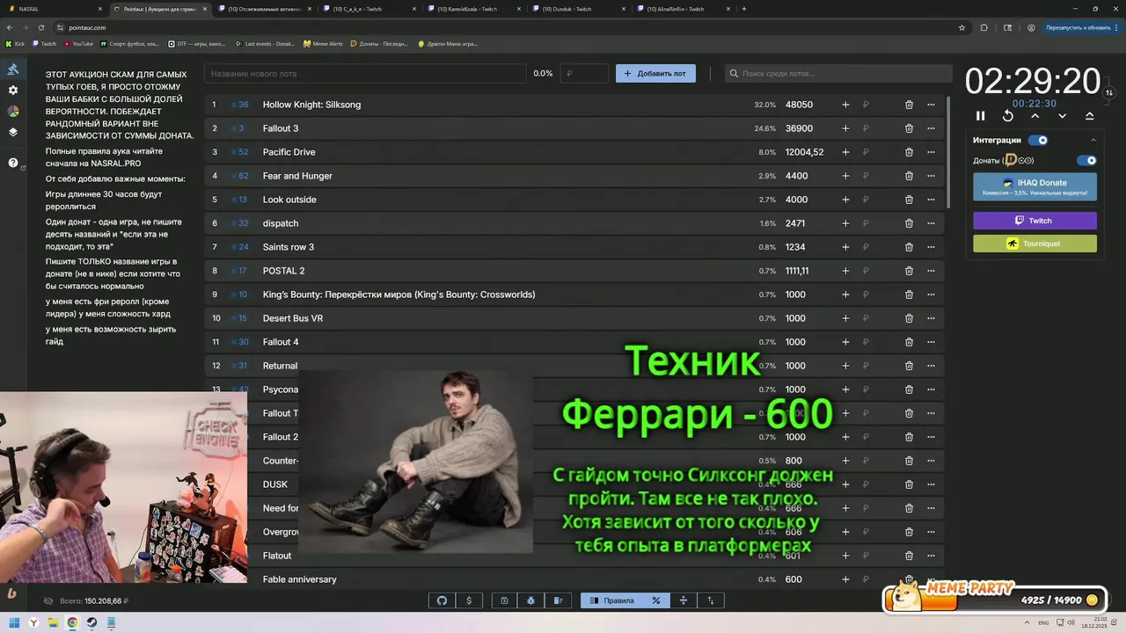Open more options for Fear and Hunger

pyautogui.click(x=931, y=176)
